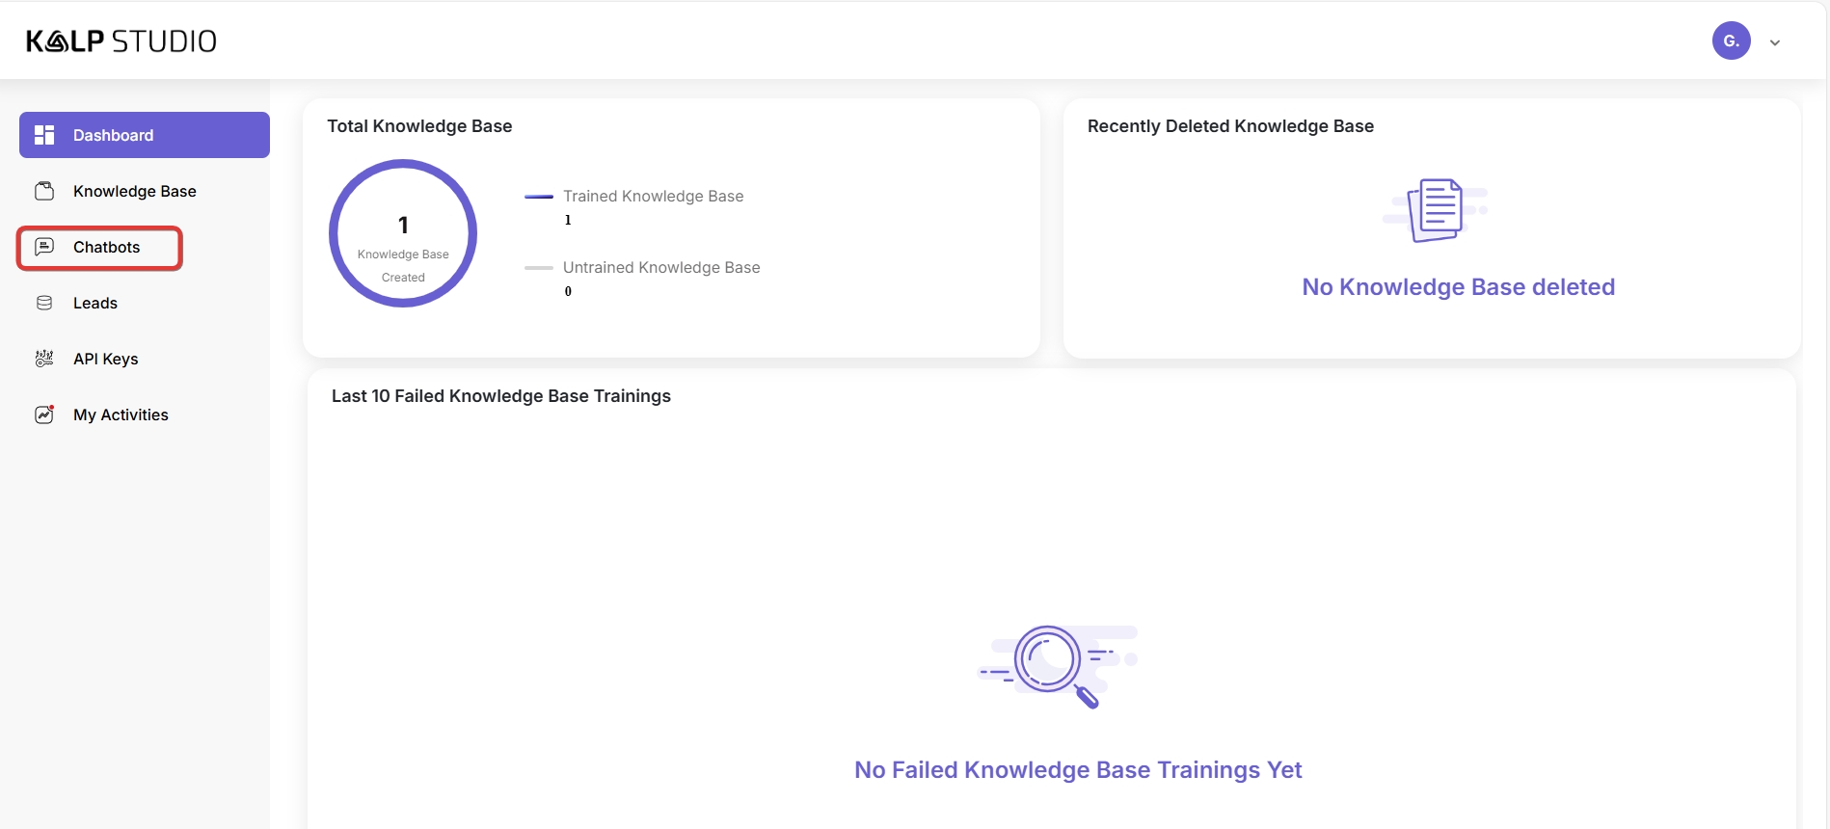1830x829 pixels.
Task: Select API Keys in the sidebar
Action: tap(106, 359)
